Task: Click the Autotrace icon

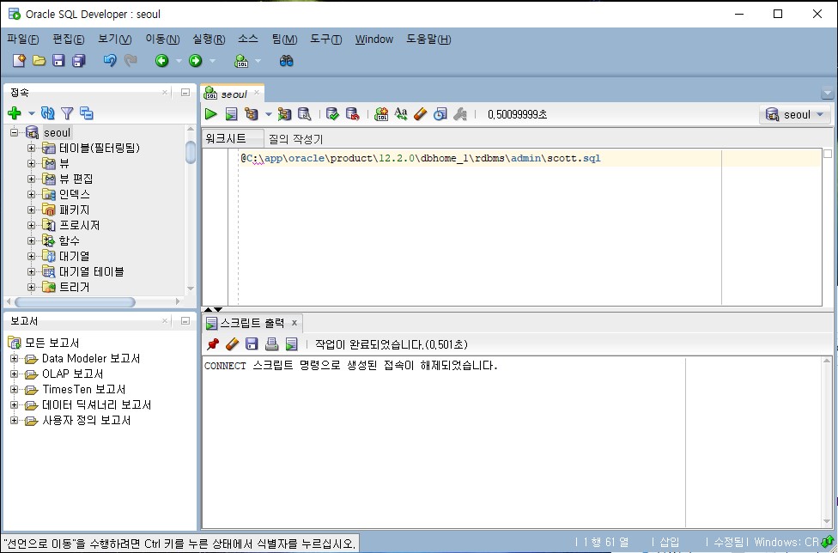Action: click(x=284, y=114)
